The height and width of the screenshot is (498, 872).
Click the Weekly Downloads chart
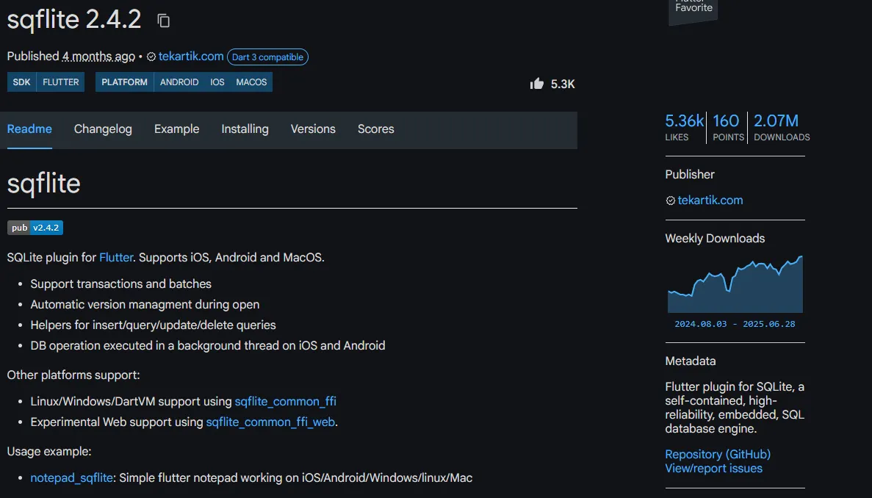point(735,284)
